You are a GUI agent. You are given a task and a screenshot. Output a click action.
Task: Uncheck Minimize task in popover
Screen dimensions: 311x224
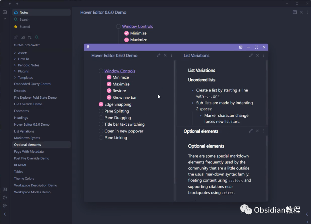(x=109, y=77)
